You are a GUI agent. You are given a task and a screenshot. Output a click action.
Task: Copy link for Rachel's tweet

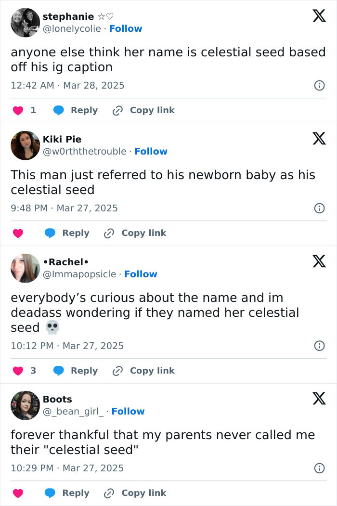pos(140,370)
